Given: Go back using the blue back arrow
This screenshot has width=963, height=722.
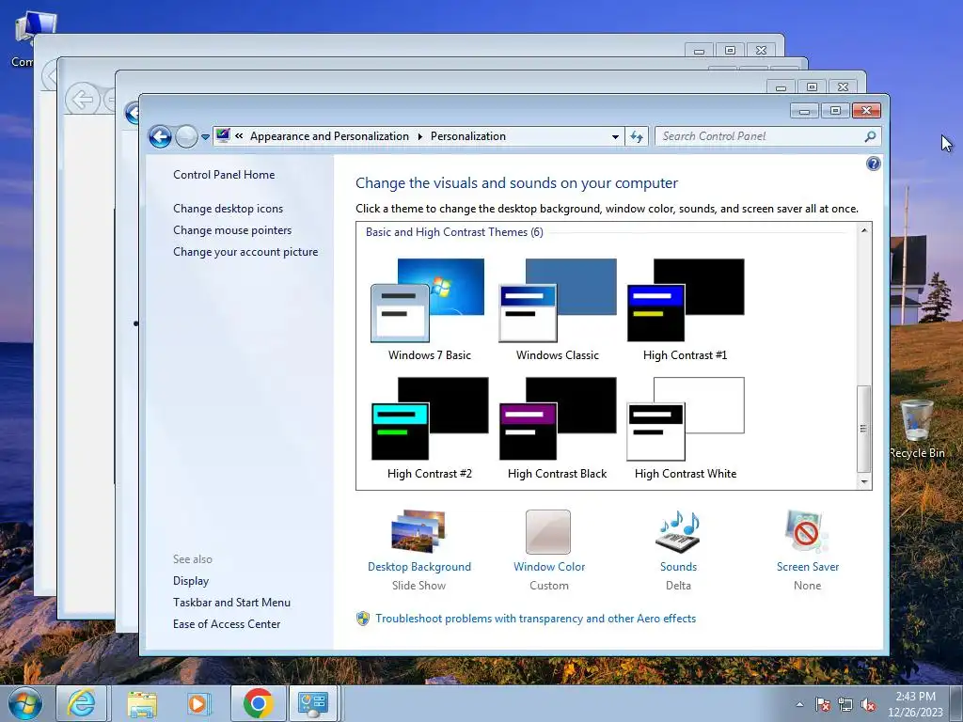Looking at the screenshot, I should 160,136.
